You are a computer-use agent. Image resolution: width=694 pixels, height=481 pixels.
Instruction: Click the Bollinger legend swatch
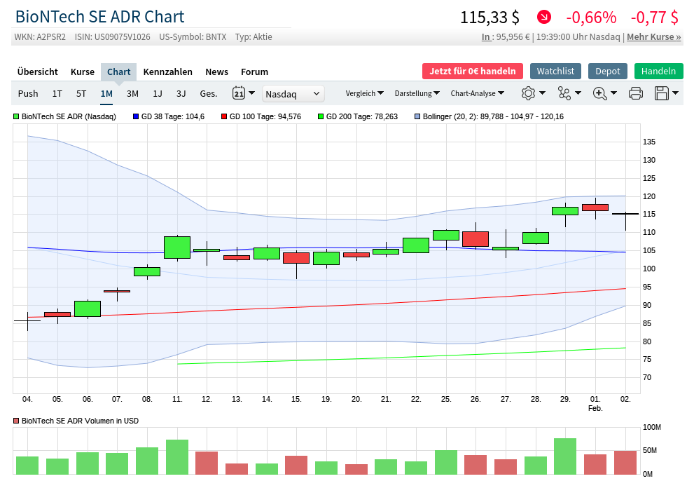(x=417, y=116)
